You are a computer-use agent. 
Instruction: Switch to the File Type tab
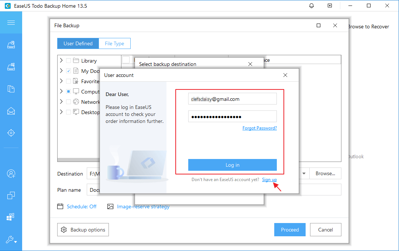(114, 43)
